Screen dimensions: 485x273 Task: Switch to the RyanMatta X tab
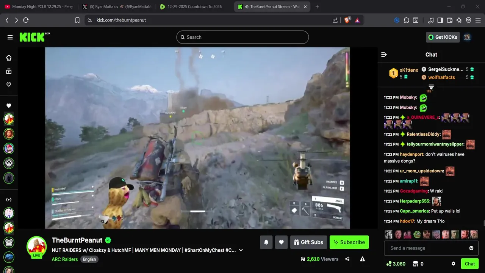tap(117, 6)
